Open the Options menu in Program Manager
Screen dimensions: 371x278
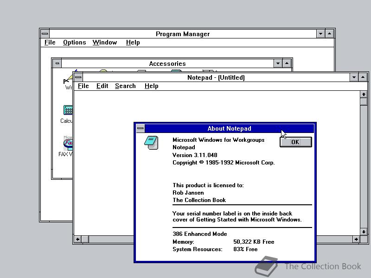(x=74, y=43)
